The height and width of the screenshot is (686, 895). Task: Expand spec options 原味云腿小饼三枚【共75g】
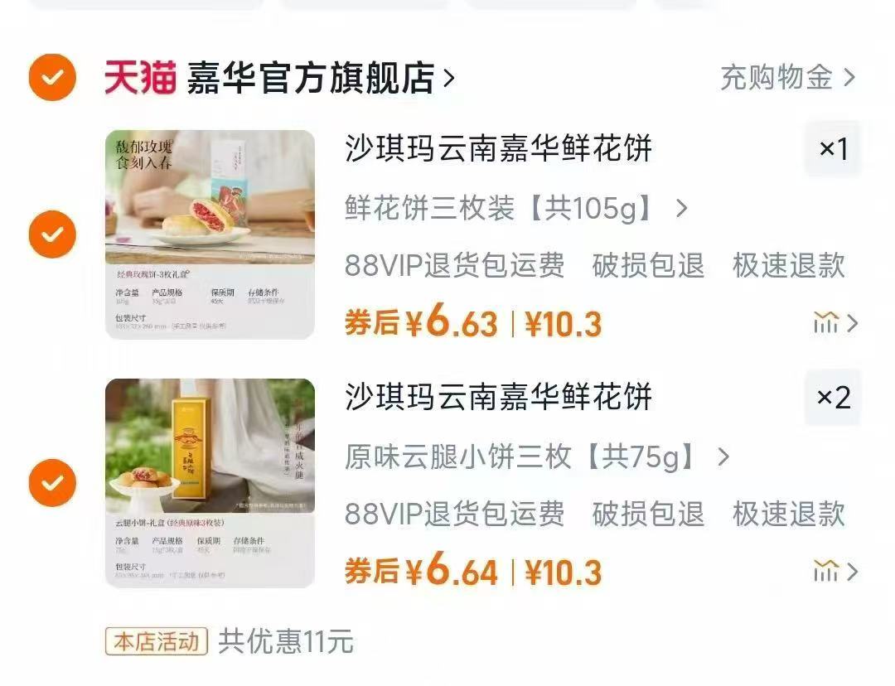[x=537, y=457]
